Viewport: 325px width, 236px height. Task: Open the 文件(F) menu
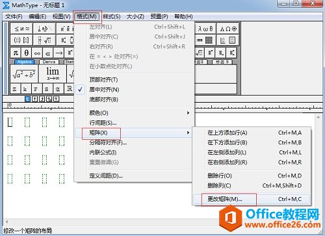pos(14,17)
